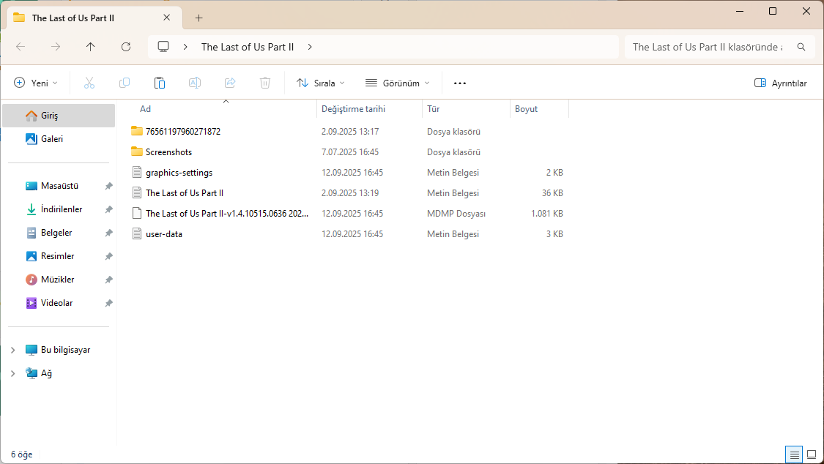Click pin icon next to İndirilenler

(x=109, y=209)
